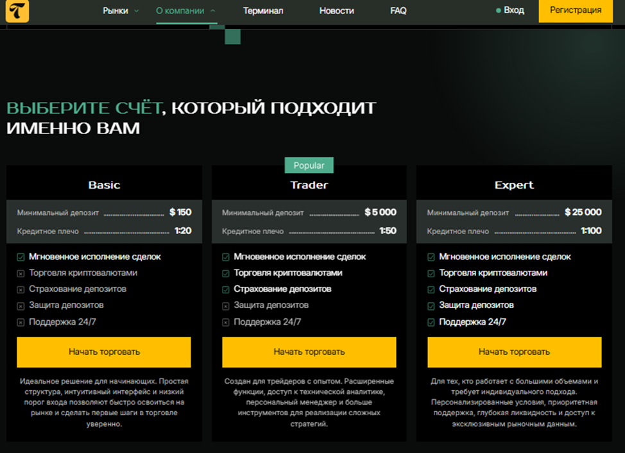Click check icon for Expert Поддержка 24/7
The height and width of the screenshot is (453, 625).
[431, 322]
